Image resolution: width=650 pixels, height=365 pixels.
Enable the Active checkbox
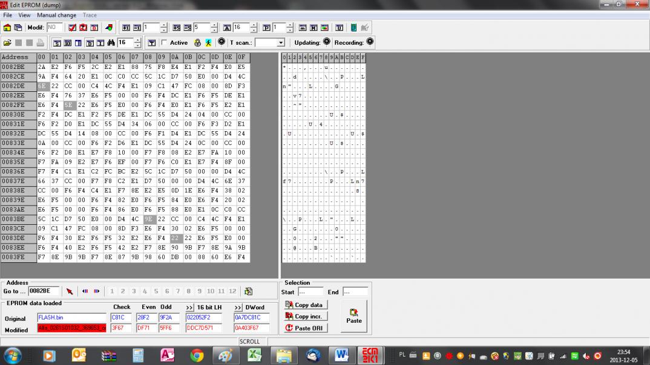164,43
